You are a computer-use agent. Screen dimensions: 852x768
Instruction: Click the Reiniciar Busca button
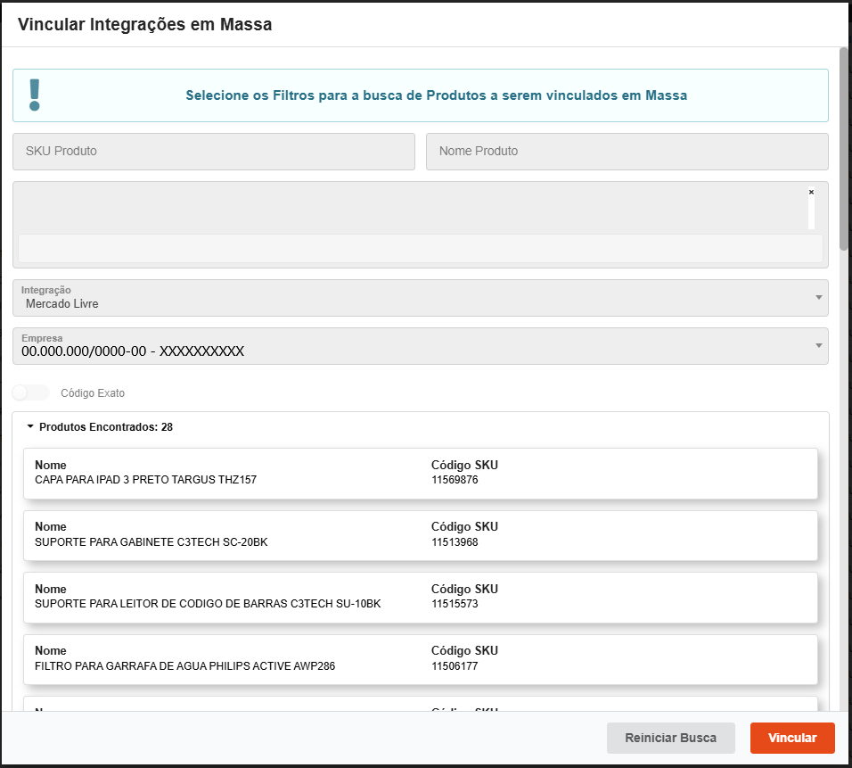coord(670,738)
